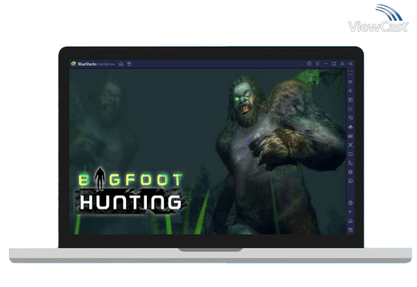Go to Android home via sidebar house icon
This screenshot has height=287, width=417.
point(351,221)
